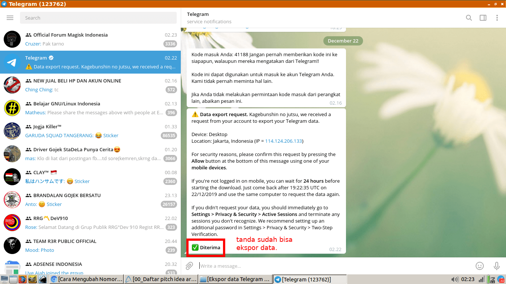The width and height of the screenshot is (506, 284).
Task: Click the 3336 unread badge
Action: click(x=170, y=44)
